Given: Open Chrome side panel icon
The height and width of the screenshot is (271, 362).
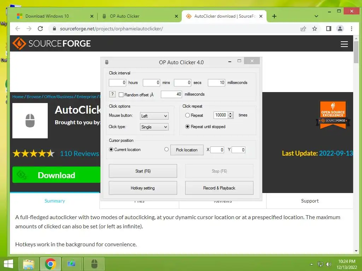Looking at the screenshot, I should tap(328, 29).
